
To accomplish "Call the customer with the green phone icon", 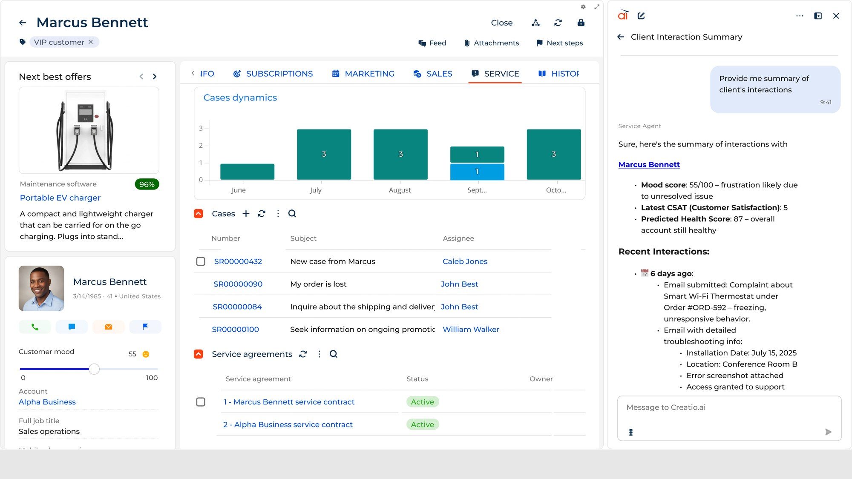I will click(x=35, y=327).
